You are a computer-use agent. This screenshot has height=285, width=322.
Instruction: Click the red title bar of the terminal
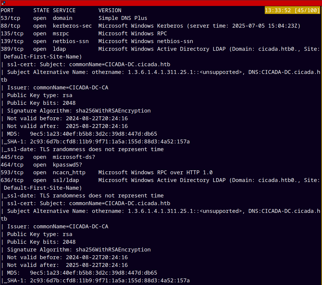(161, 3)
